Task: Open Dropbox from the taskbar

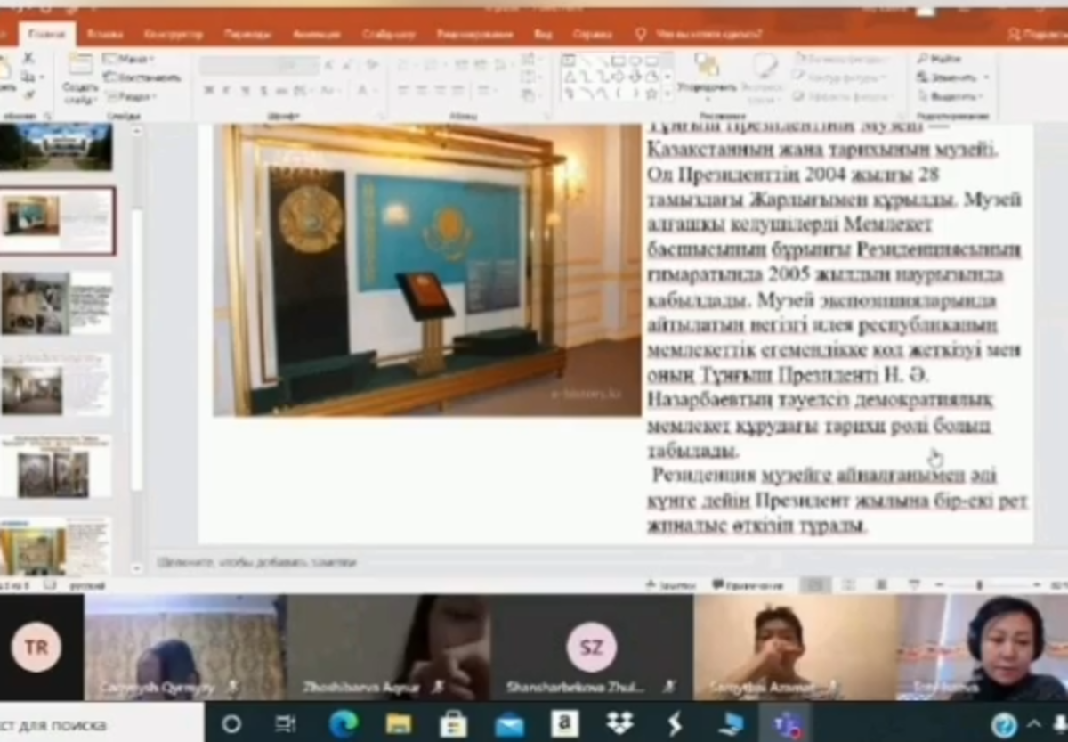Action: coord(619,723)
